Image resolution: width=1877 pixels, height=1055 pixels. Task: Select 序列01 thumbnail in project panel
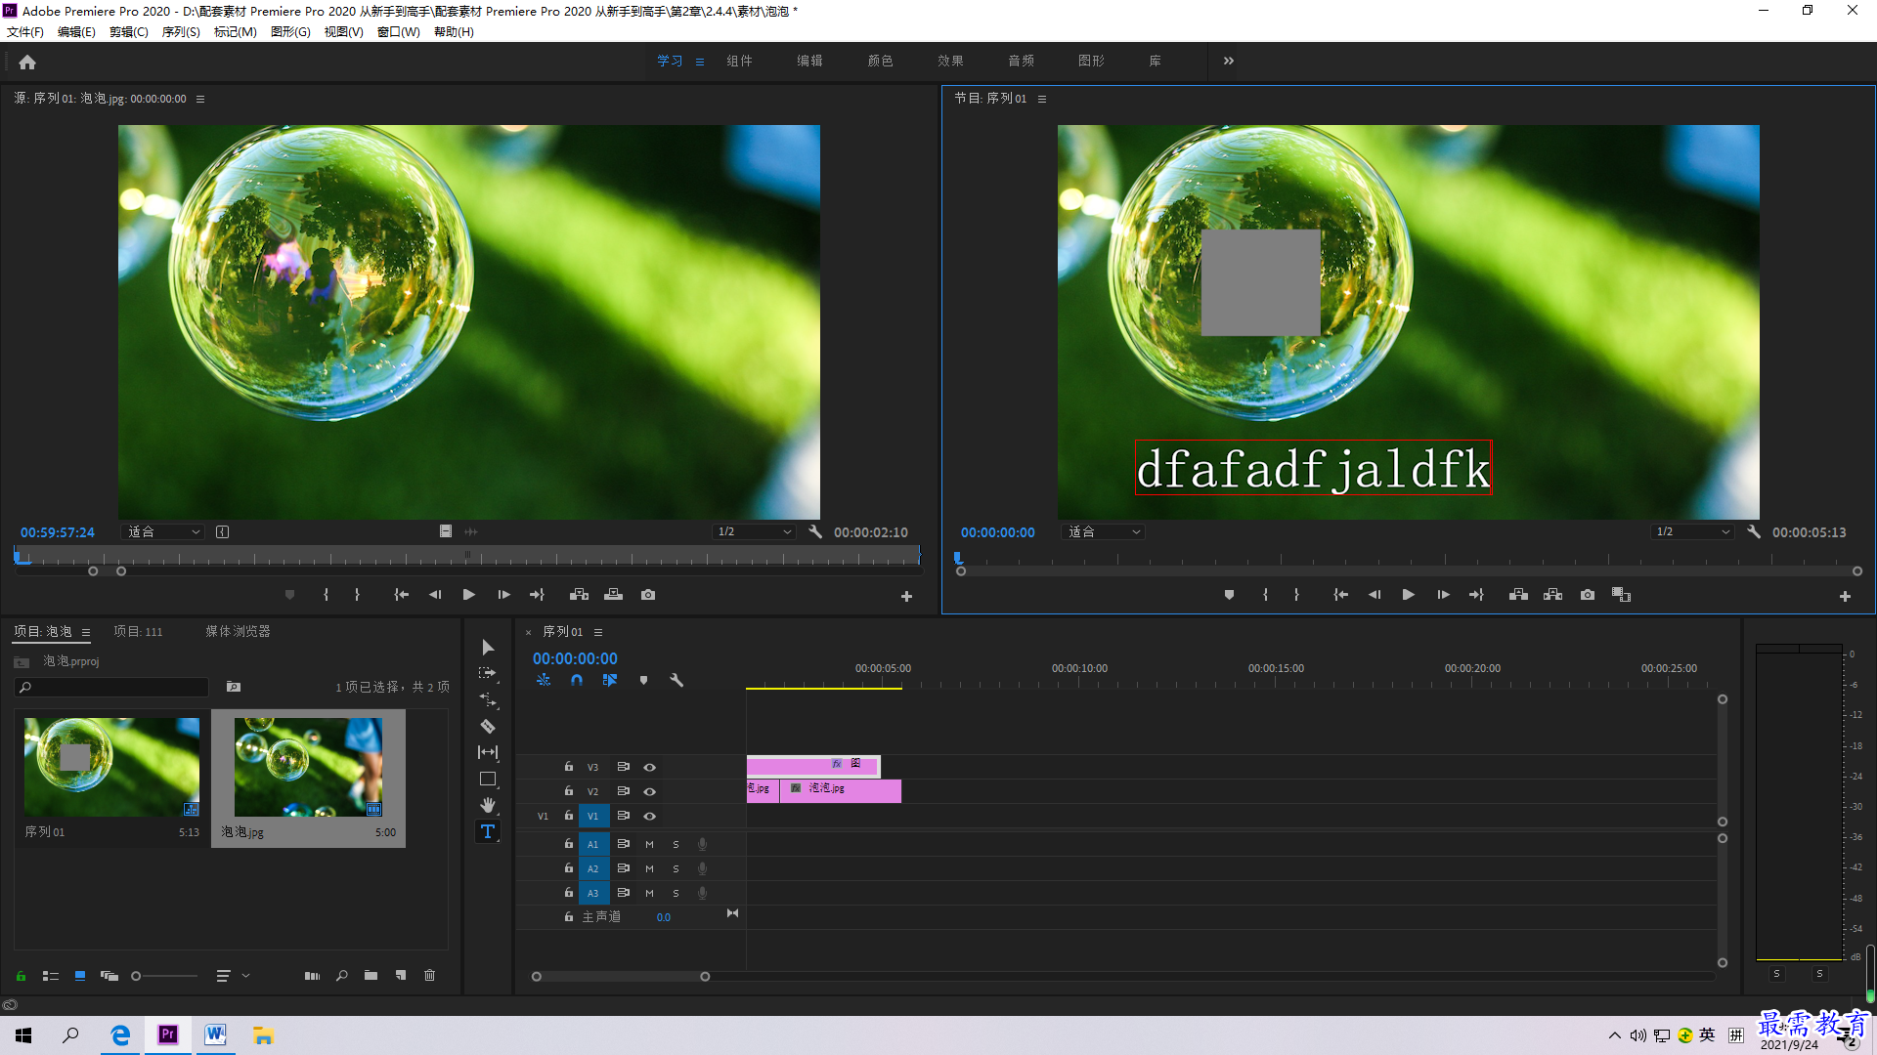pos(111,768)
